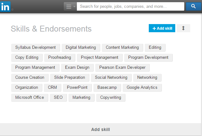
Task: Select the Project Management skill
Action: coord(100,58)
